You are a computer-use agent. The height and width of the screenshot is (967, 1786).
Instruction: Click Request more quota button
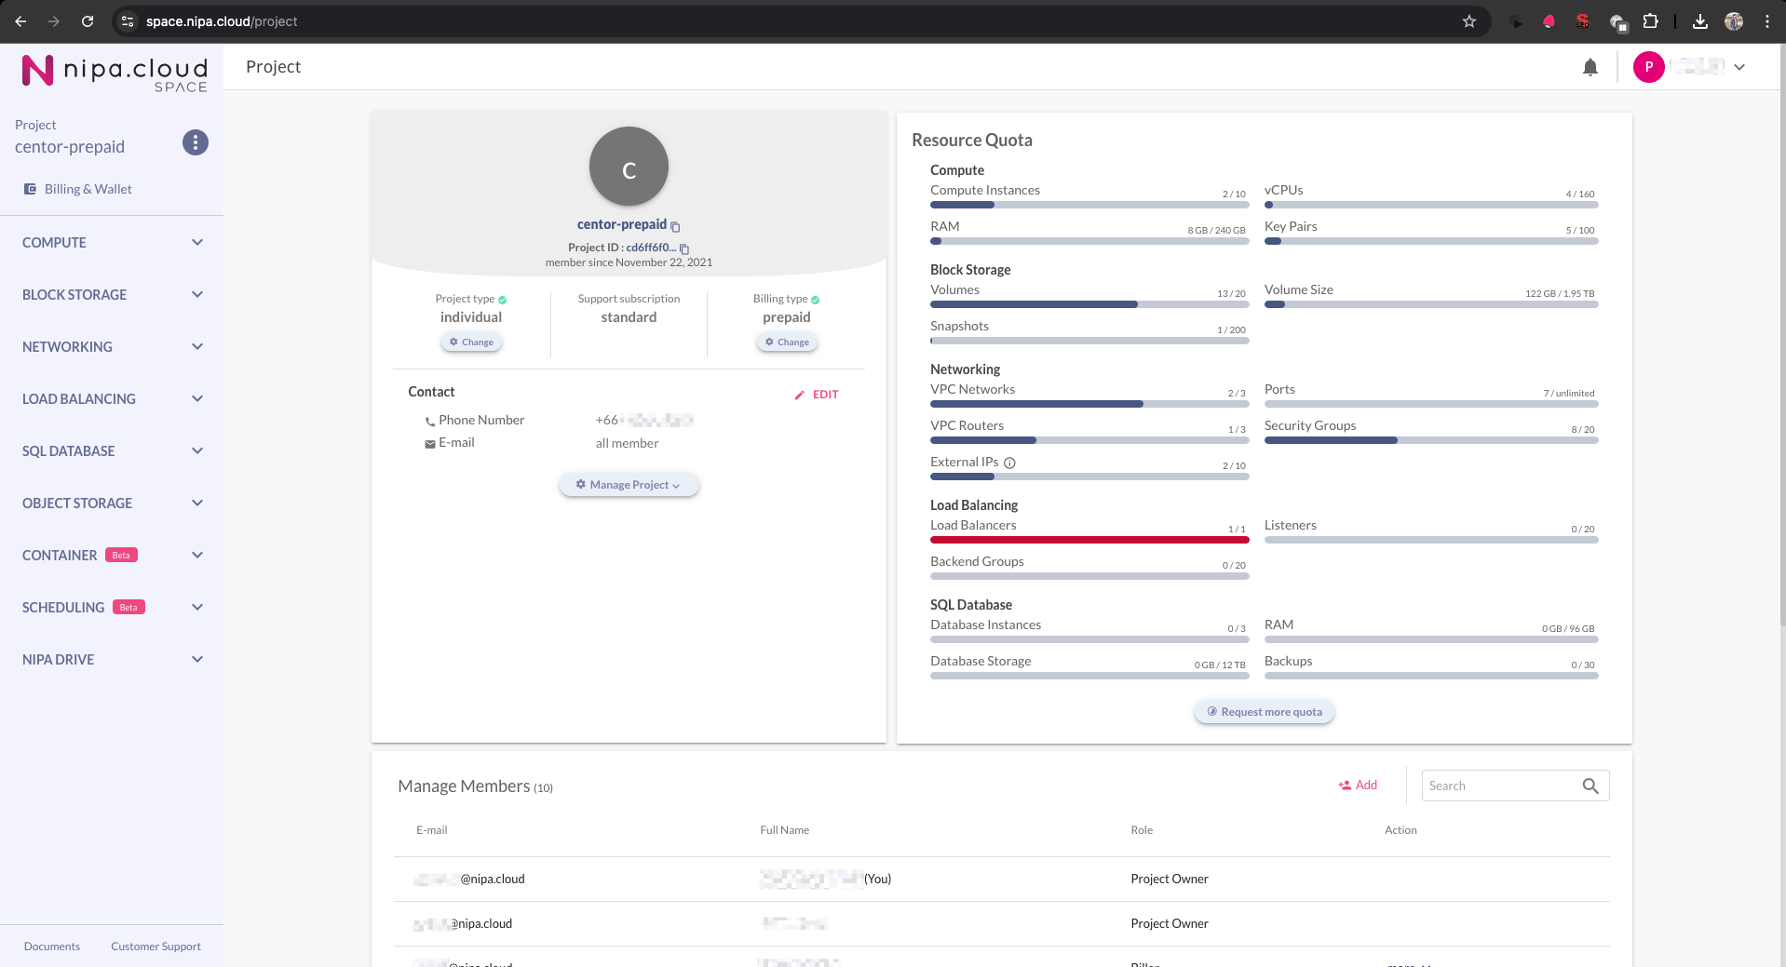[1264, 712]
